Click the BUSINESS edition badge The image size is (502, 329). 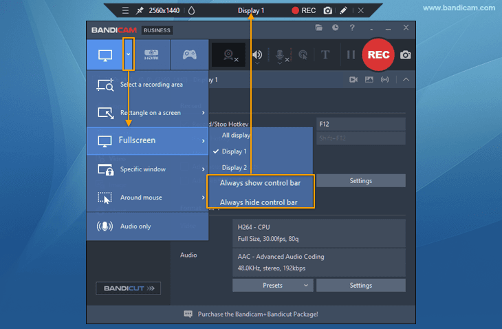tap(157, 30)
